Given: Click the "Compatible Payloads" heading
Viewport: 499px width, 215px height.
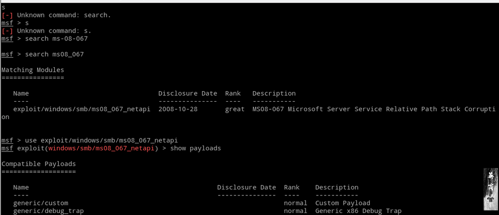Looking at the screenshot, I should pos(38,164).
